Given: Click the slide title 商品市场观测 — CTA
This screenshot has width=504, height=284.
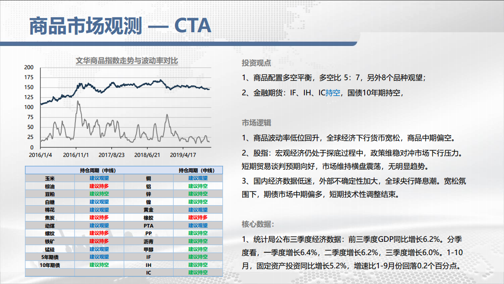Looking at the screenshot, I should (x=120, y=26).
